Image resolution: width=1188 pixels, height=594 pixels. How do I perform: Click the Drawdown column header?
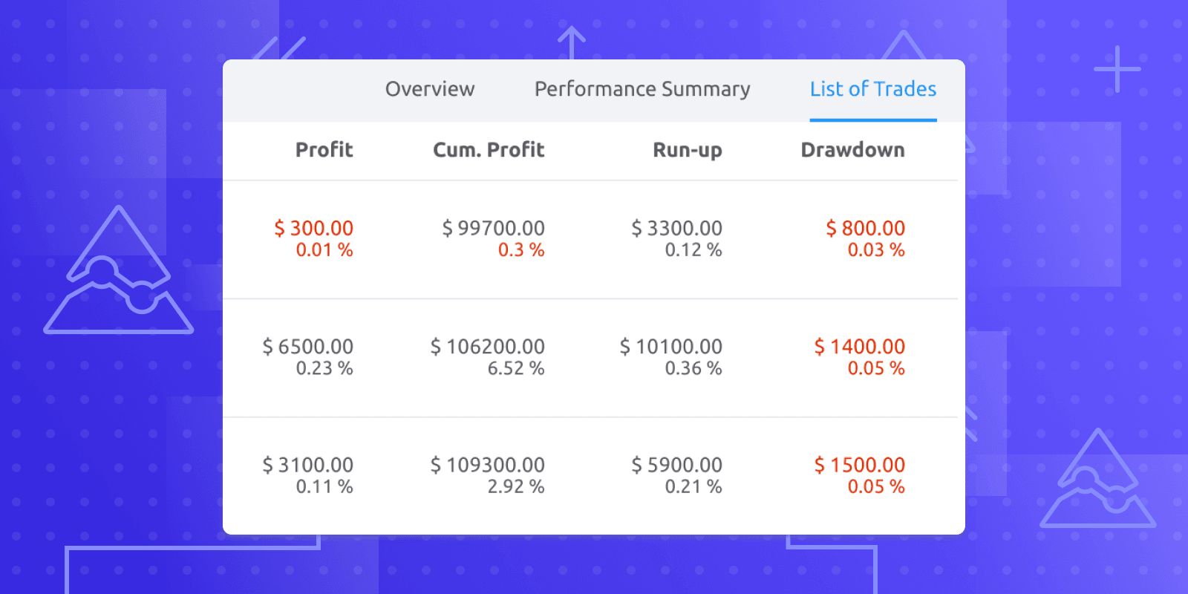(852, 150)
